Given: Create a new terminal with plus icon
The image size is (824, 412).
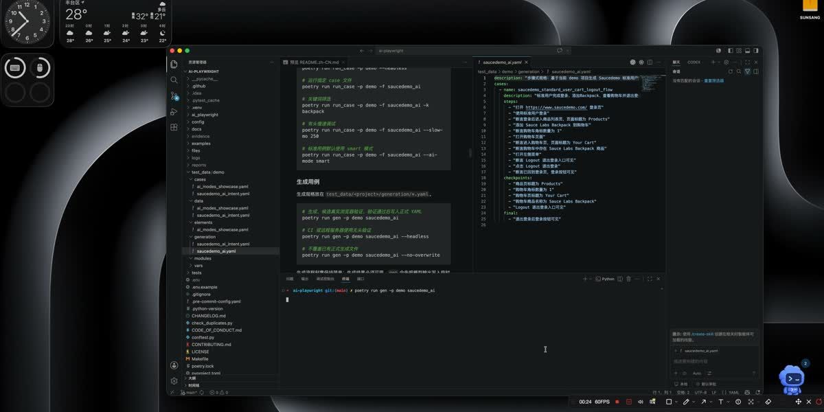Looking at the screenshot, I should (x=585, y=279).
